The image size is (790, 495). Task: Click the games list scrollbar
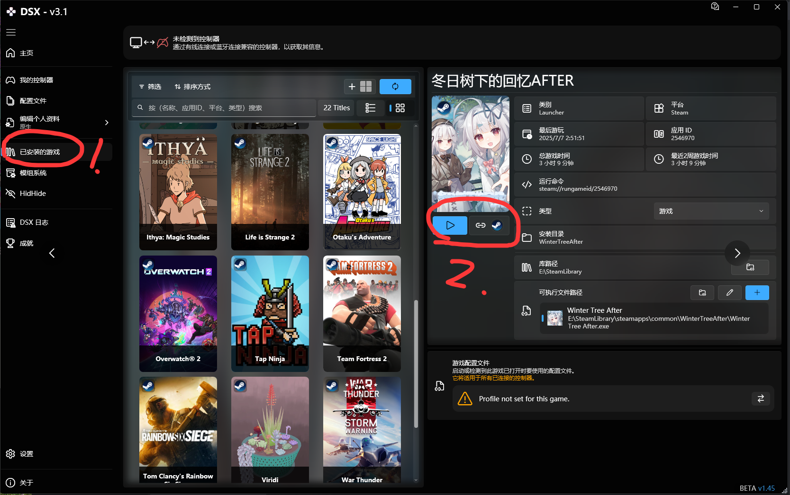(x=416, y=363)
